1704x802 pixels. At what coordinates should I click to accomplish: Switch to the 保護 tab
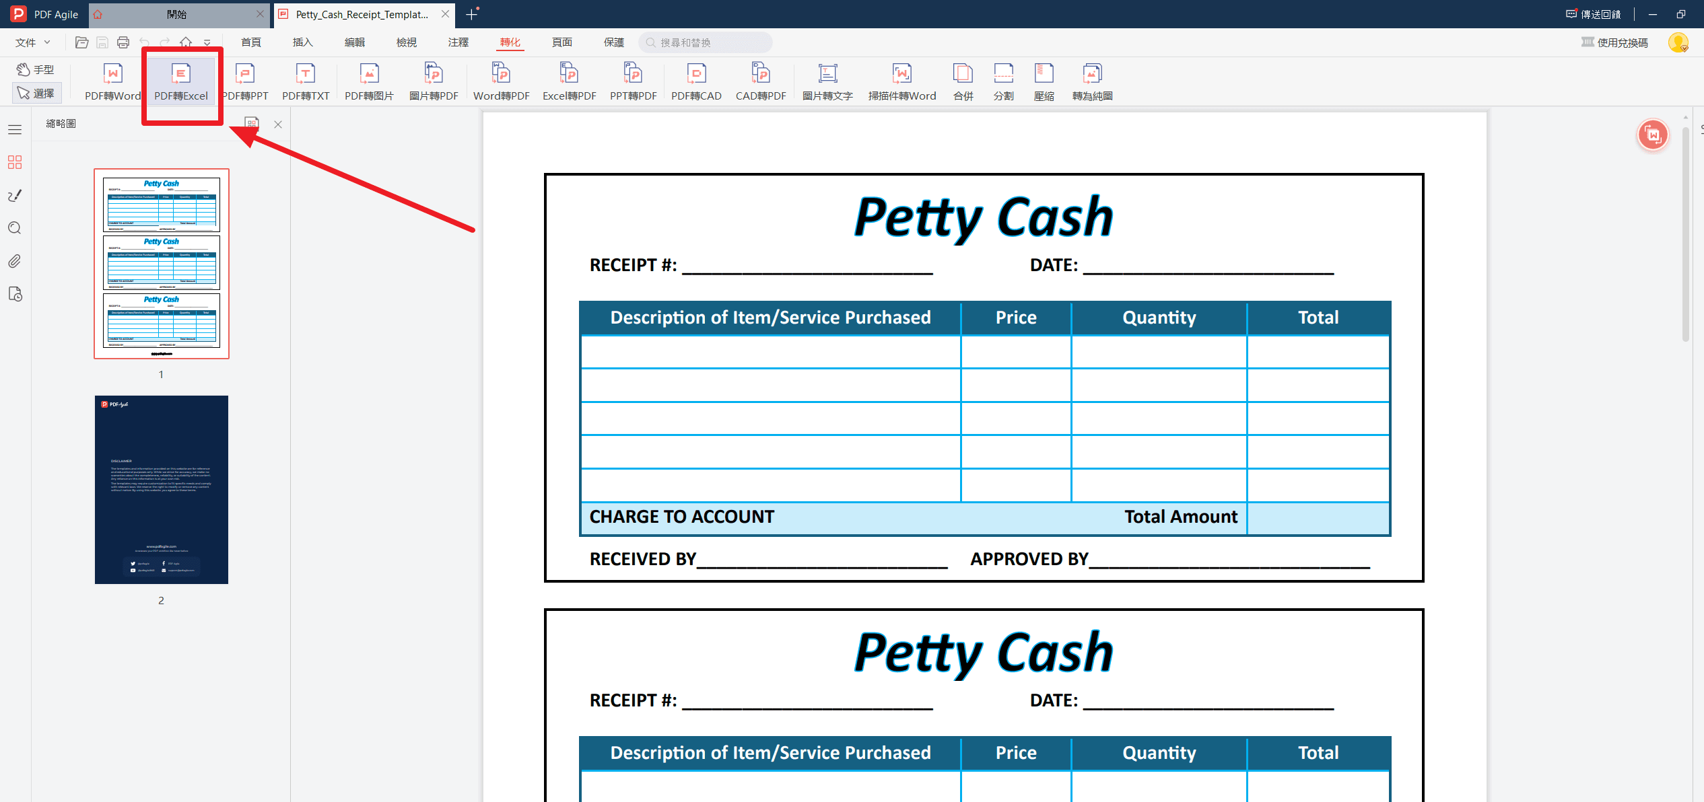tap(614, 42)
